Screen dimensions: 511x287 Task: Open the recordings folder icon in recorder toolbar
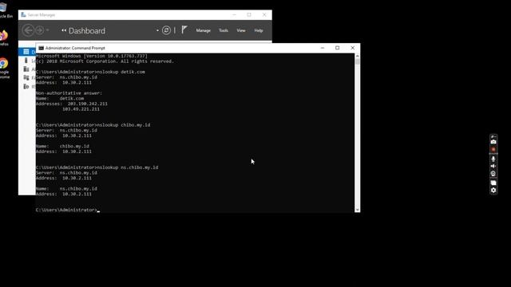493,183
